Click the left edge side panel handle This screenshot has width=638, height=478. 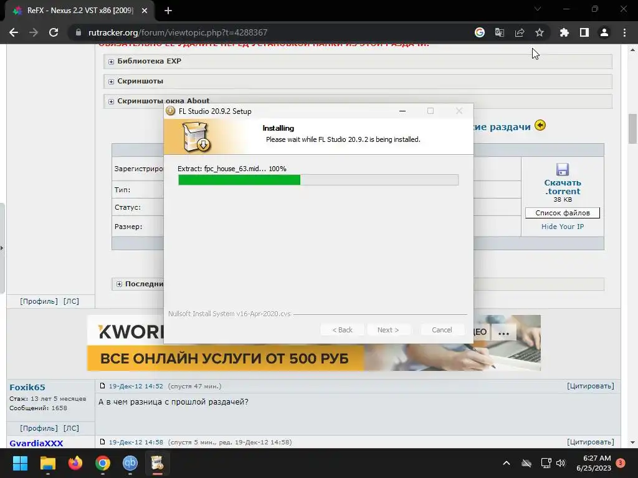point(2,248)
